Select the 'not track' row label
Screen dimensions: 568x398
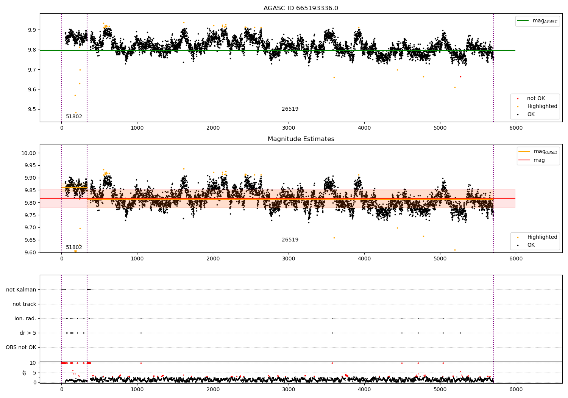(x=24, y=304)
